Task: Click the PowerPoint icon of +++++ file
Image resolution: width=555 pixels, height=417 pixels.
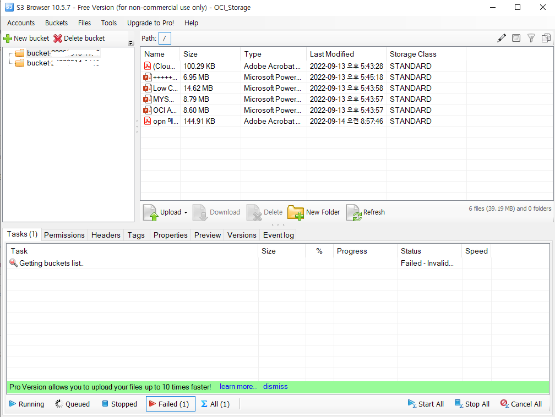Action: 148,77
